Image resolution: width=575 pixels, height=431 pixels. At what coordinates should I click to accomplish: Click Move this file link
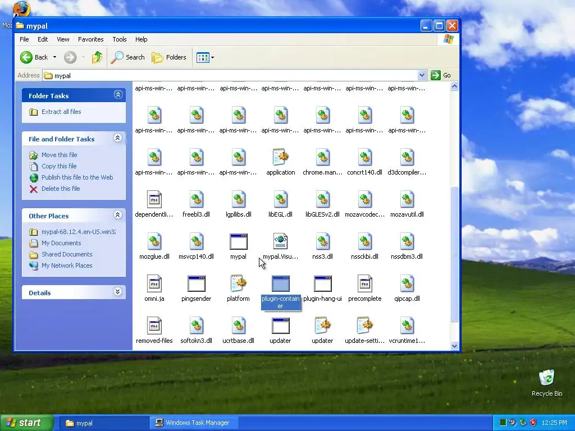point(59,155)
